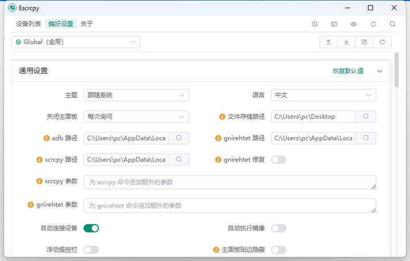Open the 关于 tab

87,24
